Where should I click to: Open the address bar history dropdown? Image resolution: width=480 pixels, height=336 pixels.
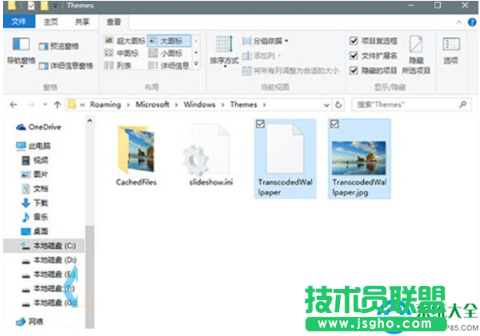[326, 105]
